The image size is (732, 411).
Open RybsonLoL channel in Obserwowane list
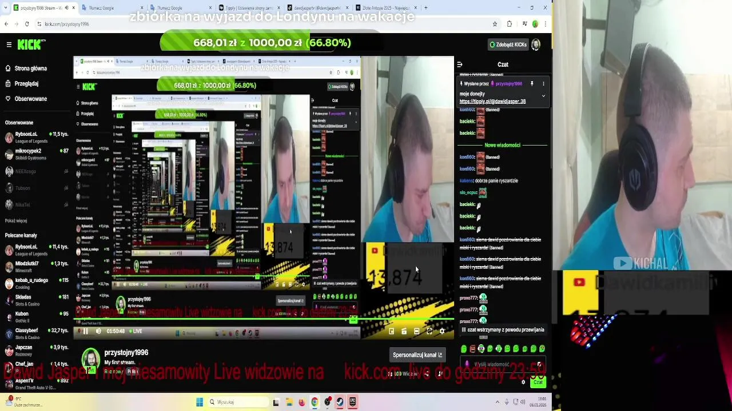pos(37,137)
